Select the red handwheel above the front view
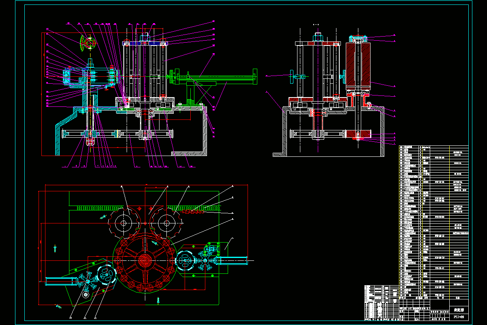Screen dimensions: 487x325 [x=89, y=43]
